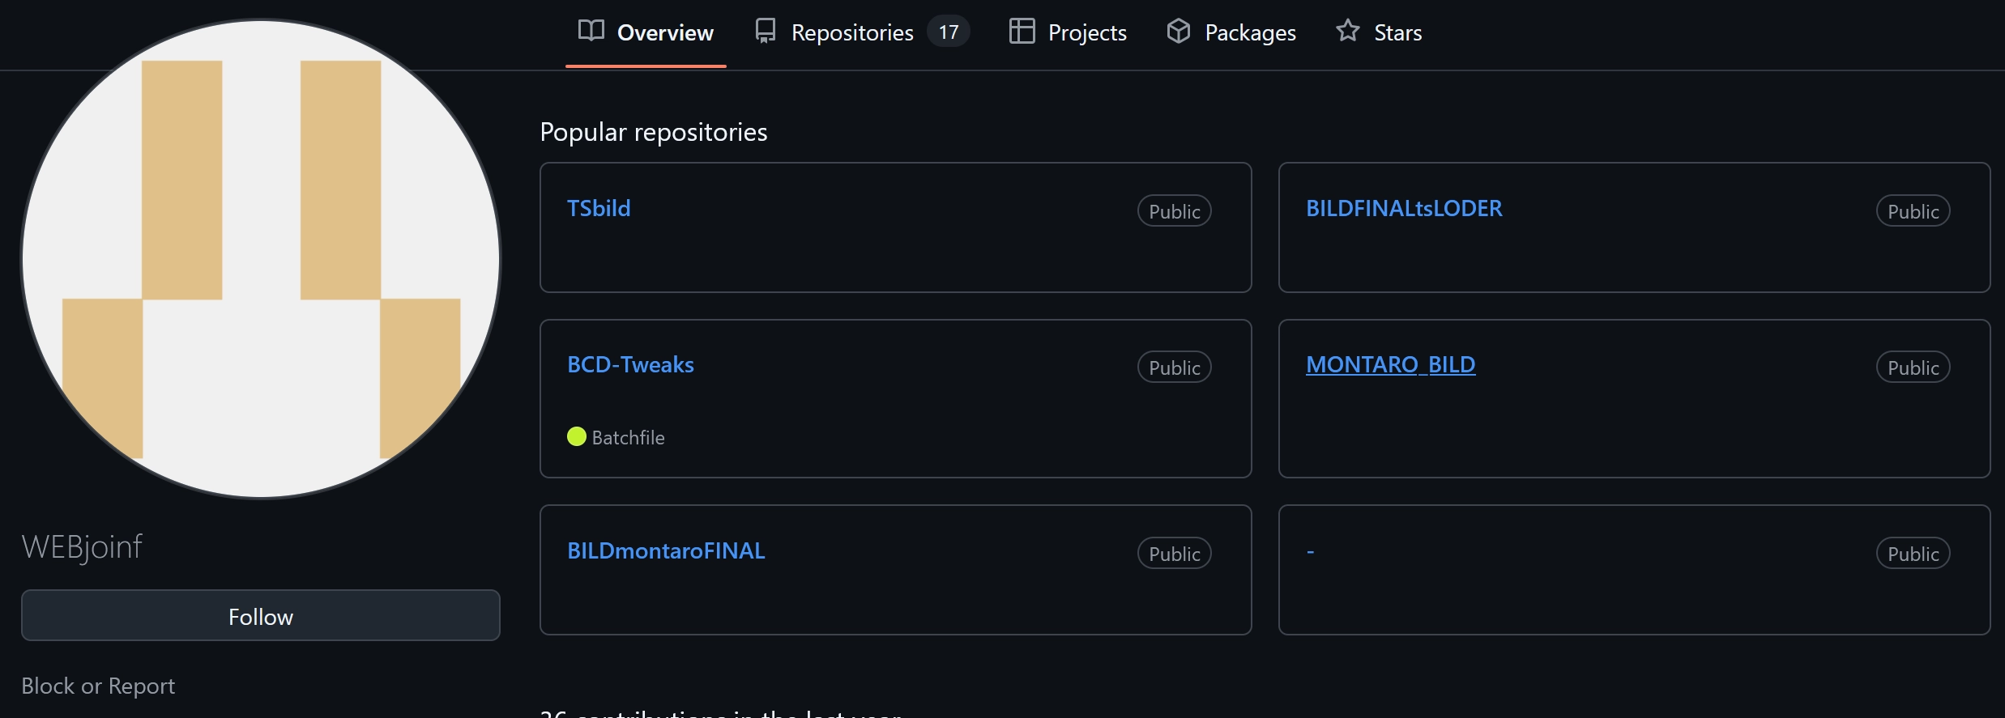2005x718 pixels.
Task: Follow the WEBjoinf user
Action: 261,615
